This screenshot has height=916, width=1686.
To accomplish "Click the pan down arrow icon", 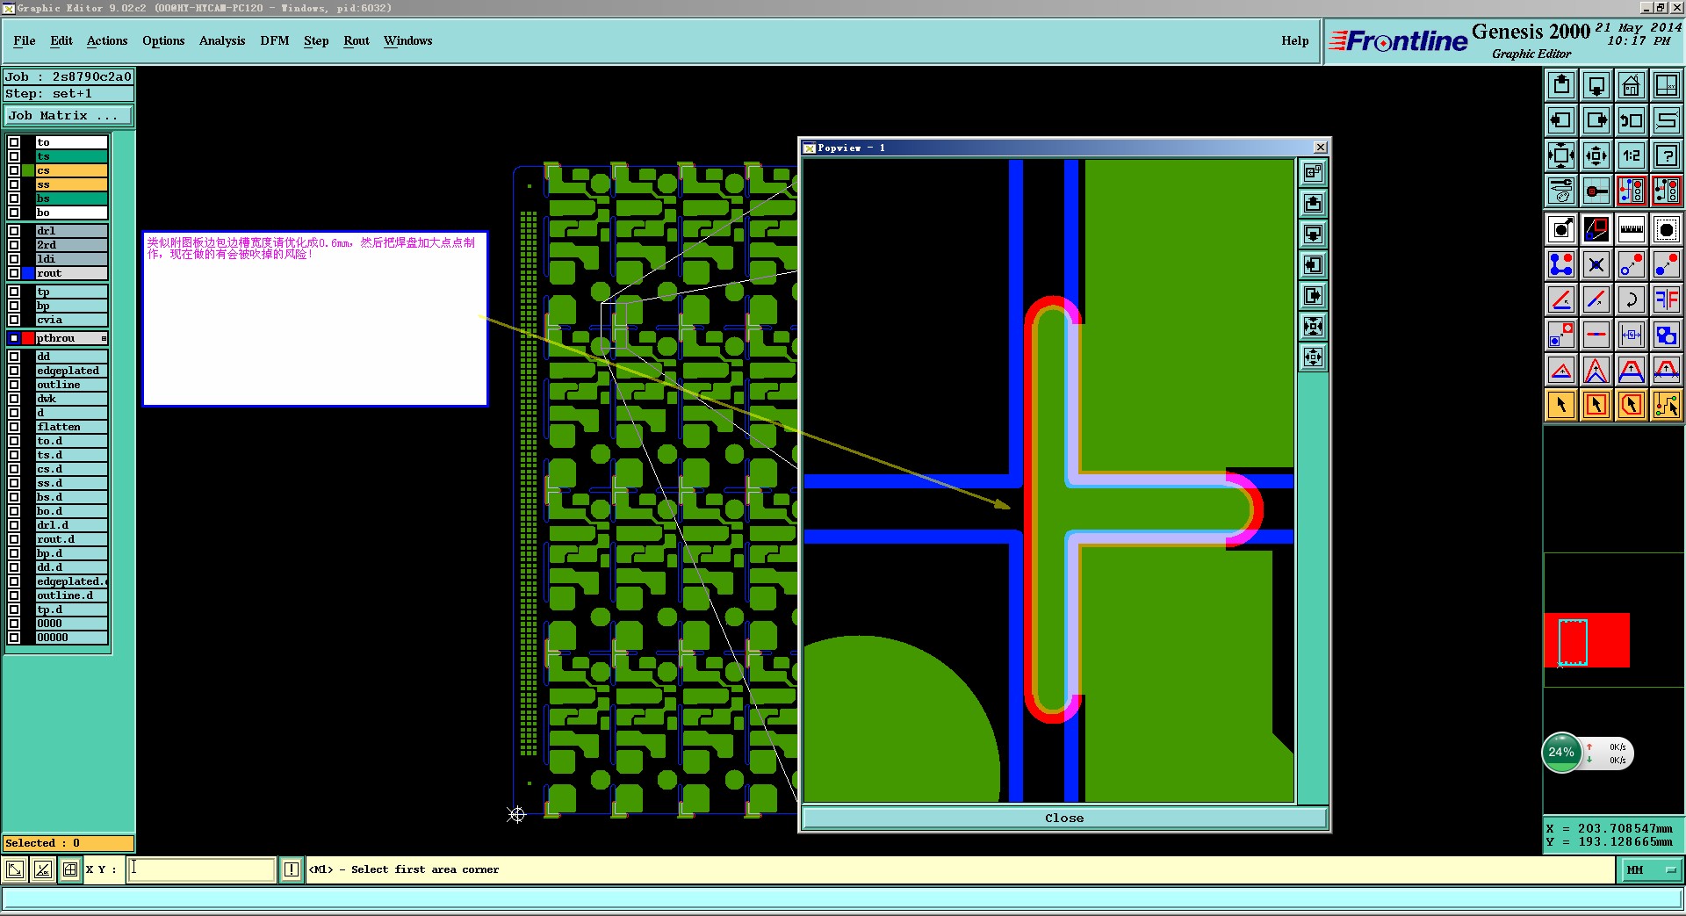I will [1596, 85].
